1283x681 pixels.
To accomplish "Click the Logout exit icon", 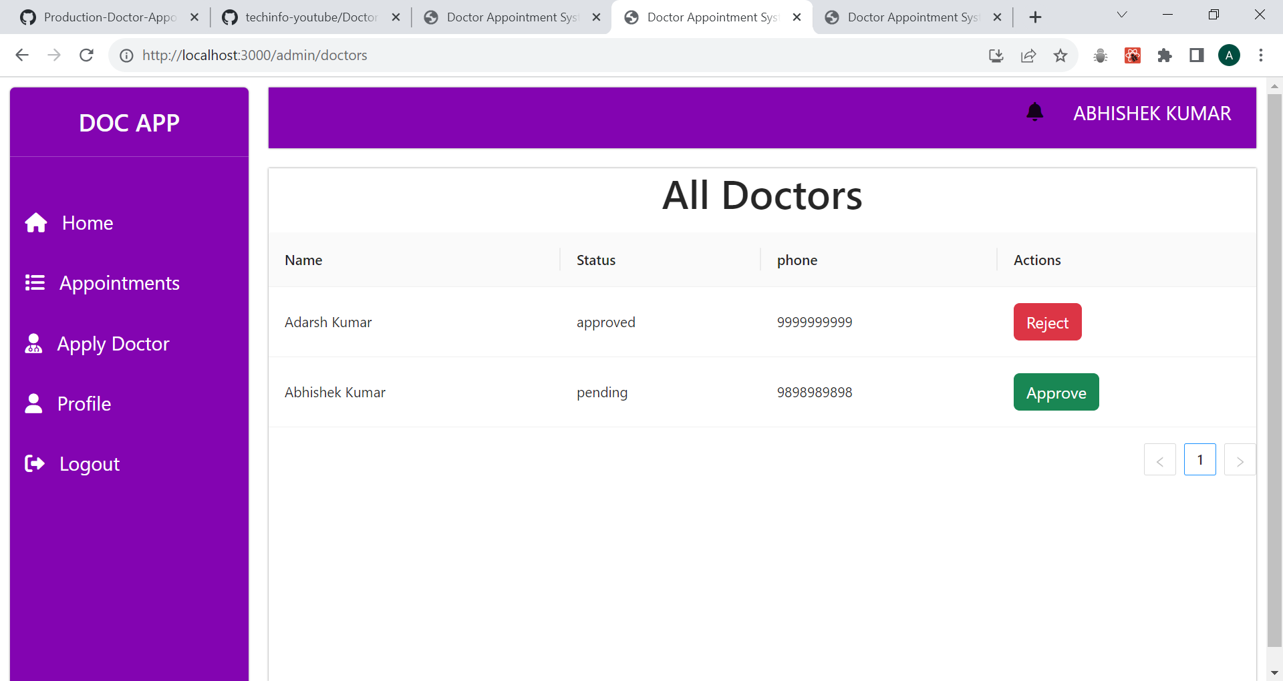I will pos(34,463).
